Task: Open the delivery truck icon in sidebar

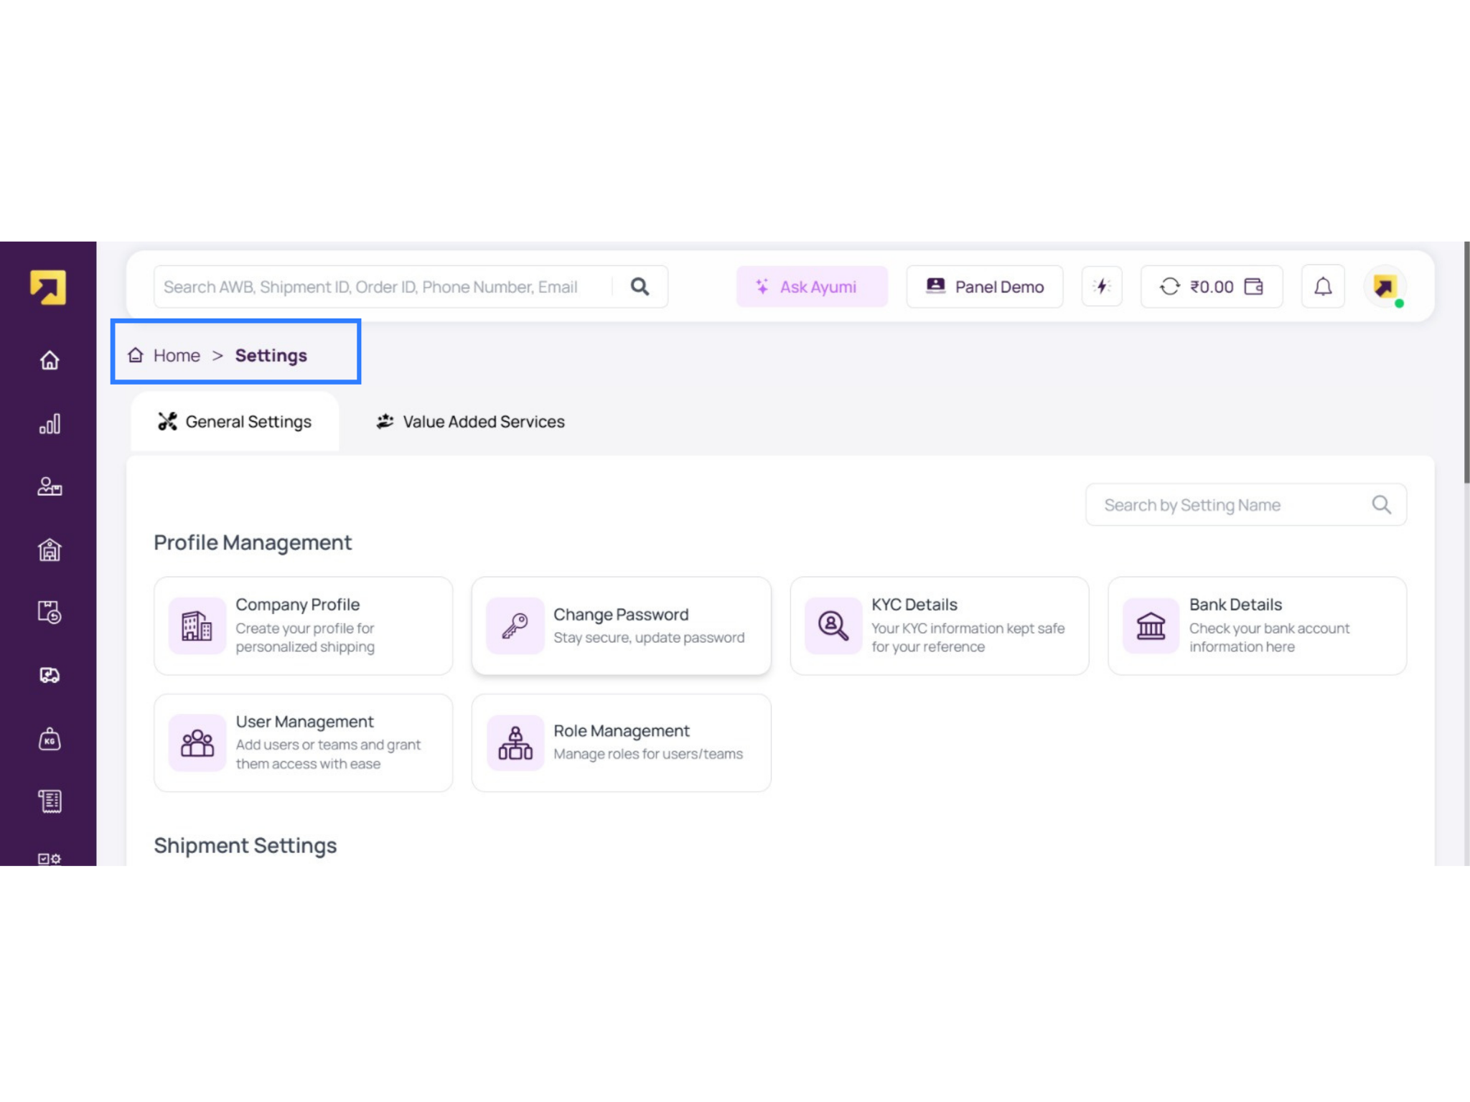Action: [48, 674]
